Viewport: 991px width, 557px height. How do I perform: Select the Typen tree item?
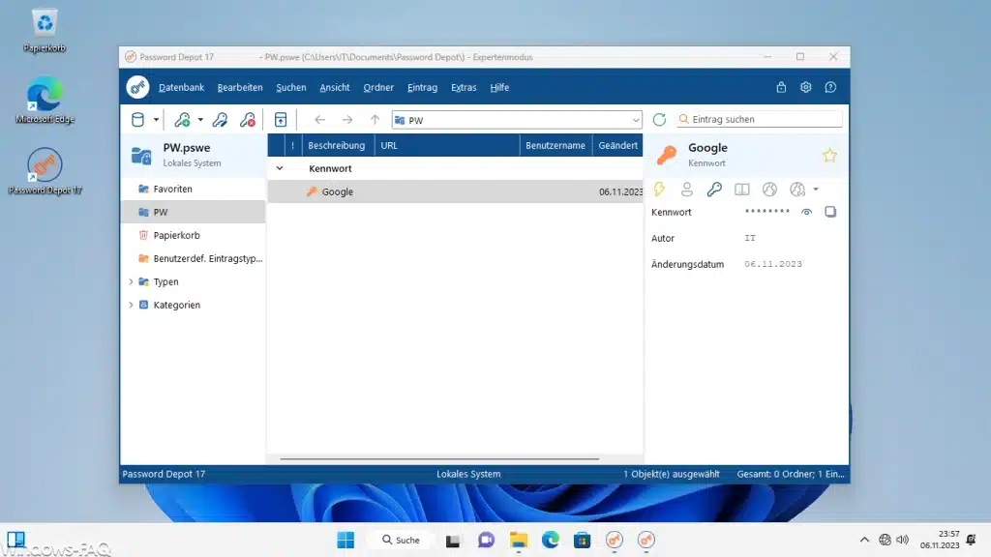pos(165,281)
